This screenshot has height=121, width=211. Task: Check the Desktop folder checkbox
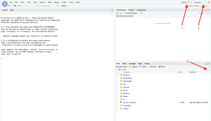(117, 75)
